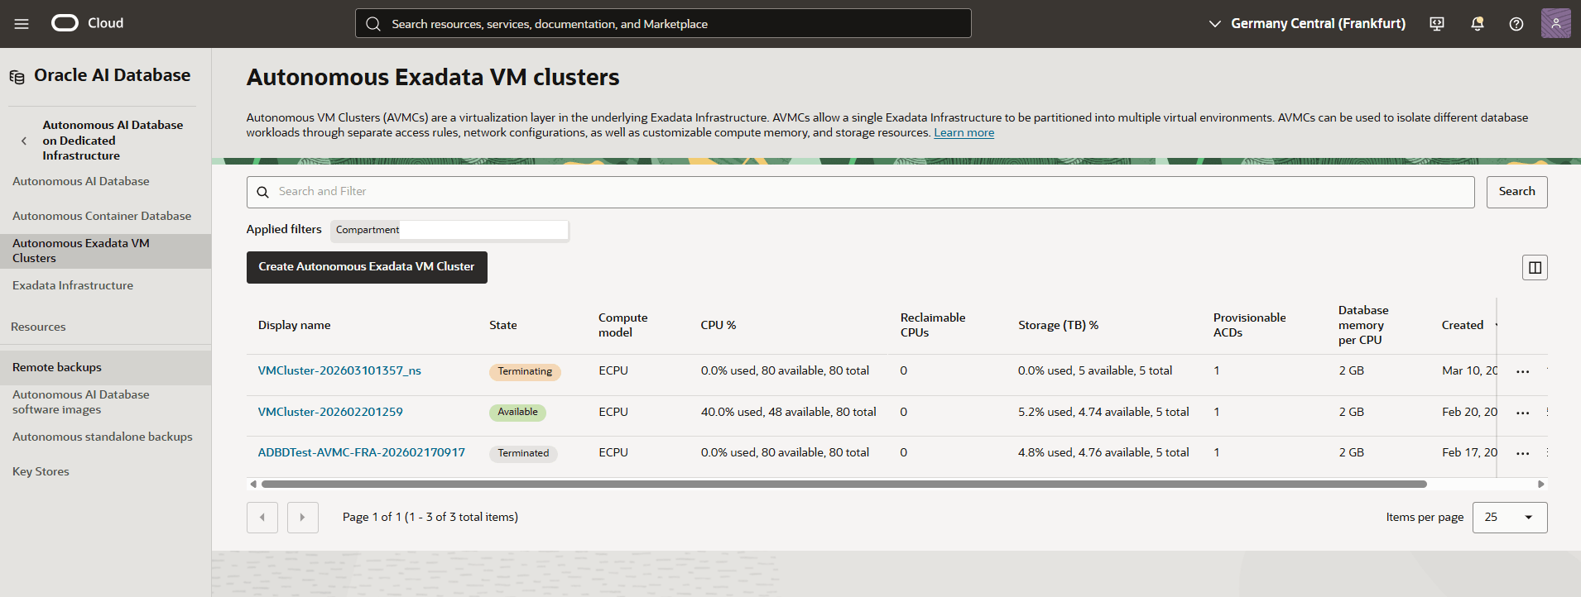Open actions menu for VMCluster-202603101357_ns row

(1522, 372)
